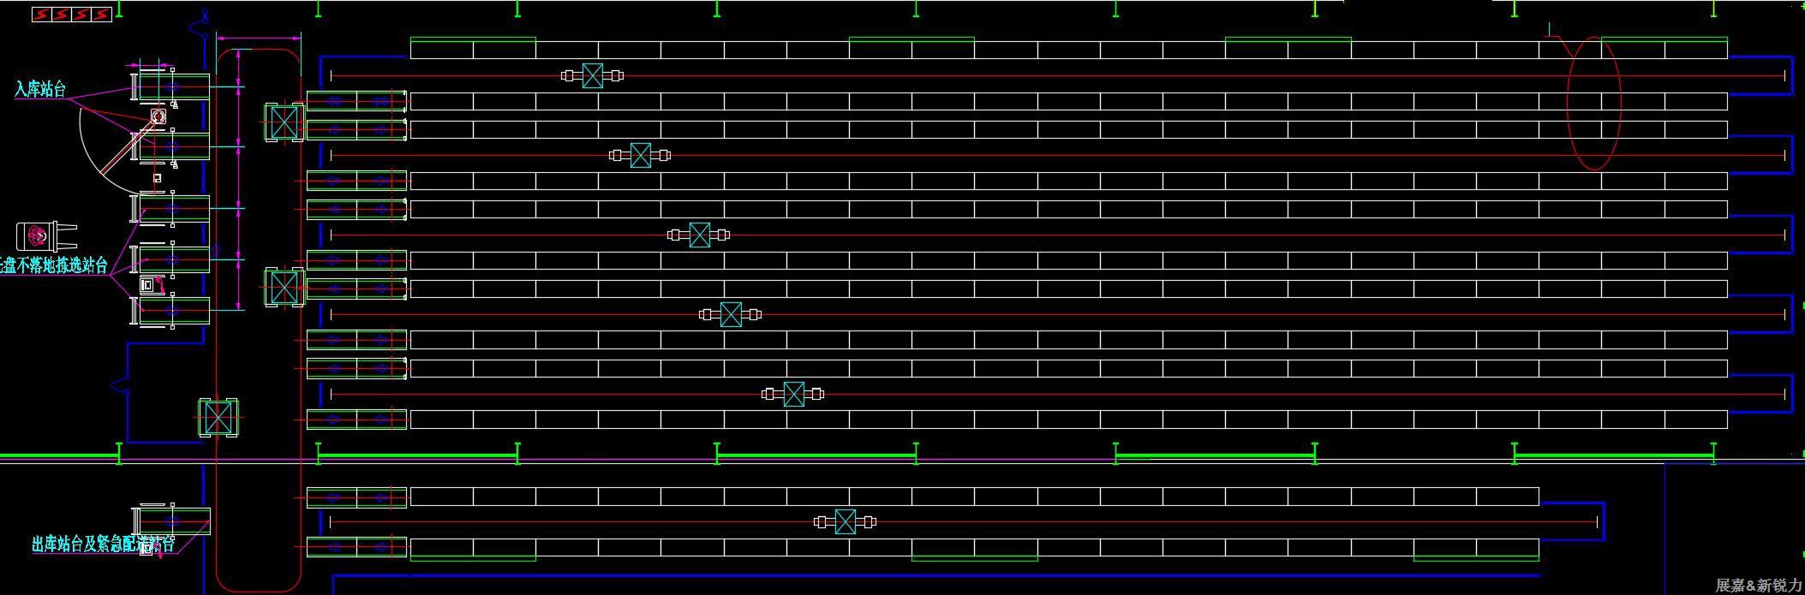Click the magenta dimension line above the loop track
This screenshot has width=1805, height=595.
(258, 38)
